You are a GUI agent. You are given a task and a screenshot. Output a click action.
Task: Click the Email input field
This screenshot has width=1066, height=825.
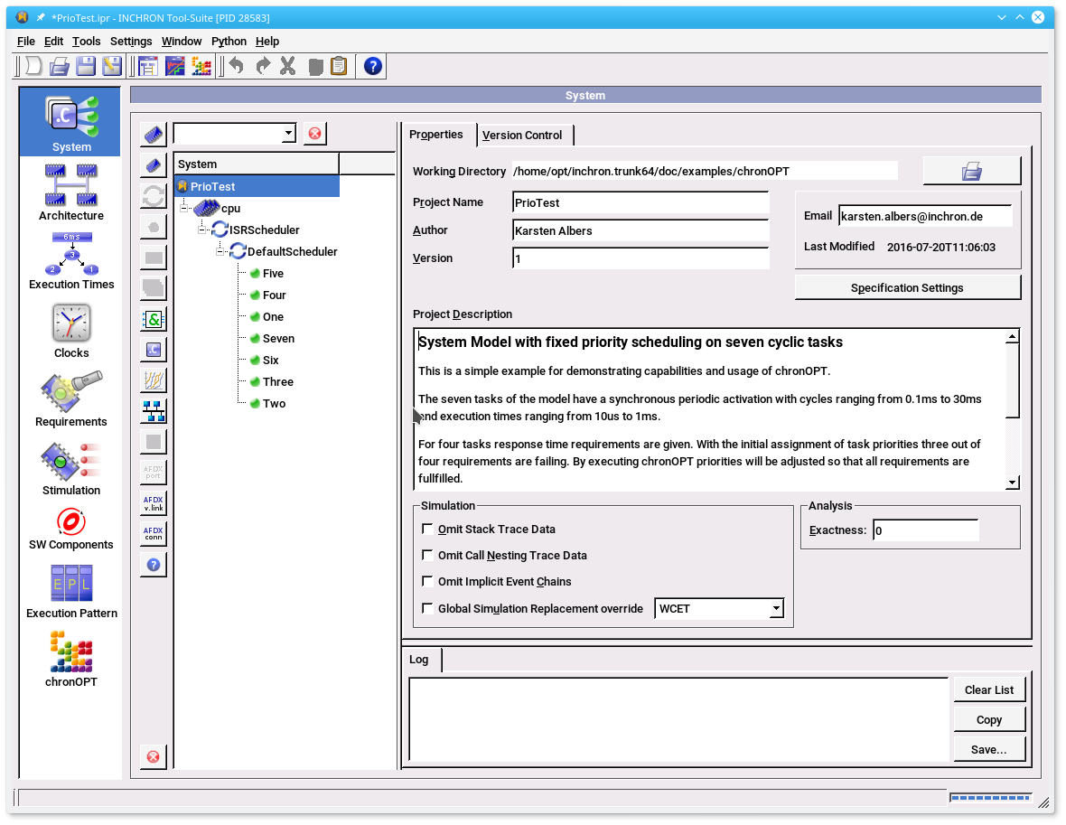925,216
